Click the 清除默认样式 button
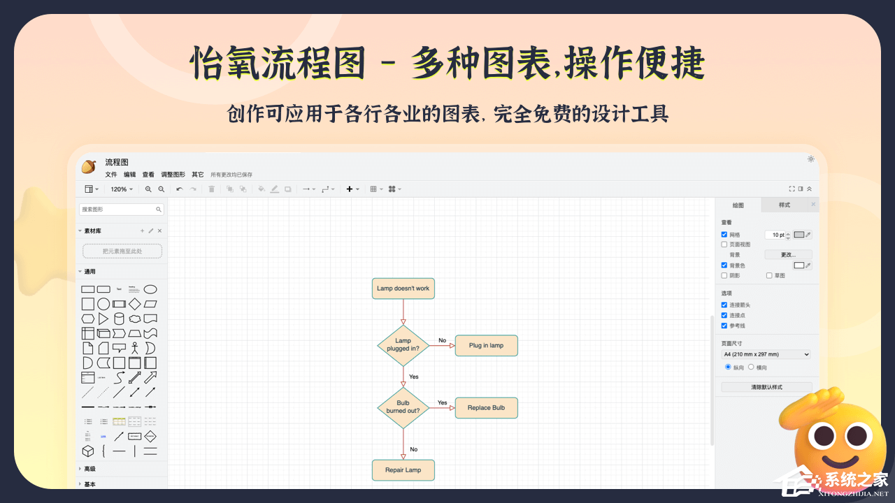This screenshot has width=895, height=503. (x=767, y=387)
